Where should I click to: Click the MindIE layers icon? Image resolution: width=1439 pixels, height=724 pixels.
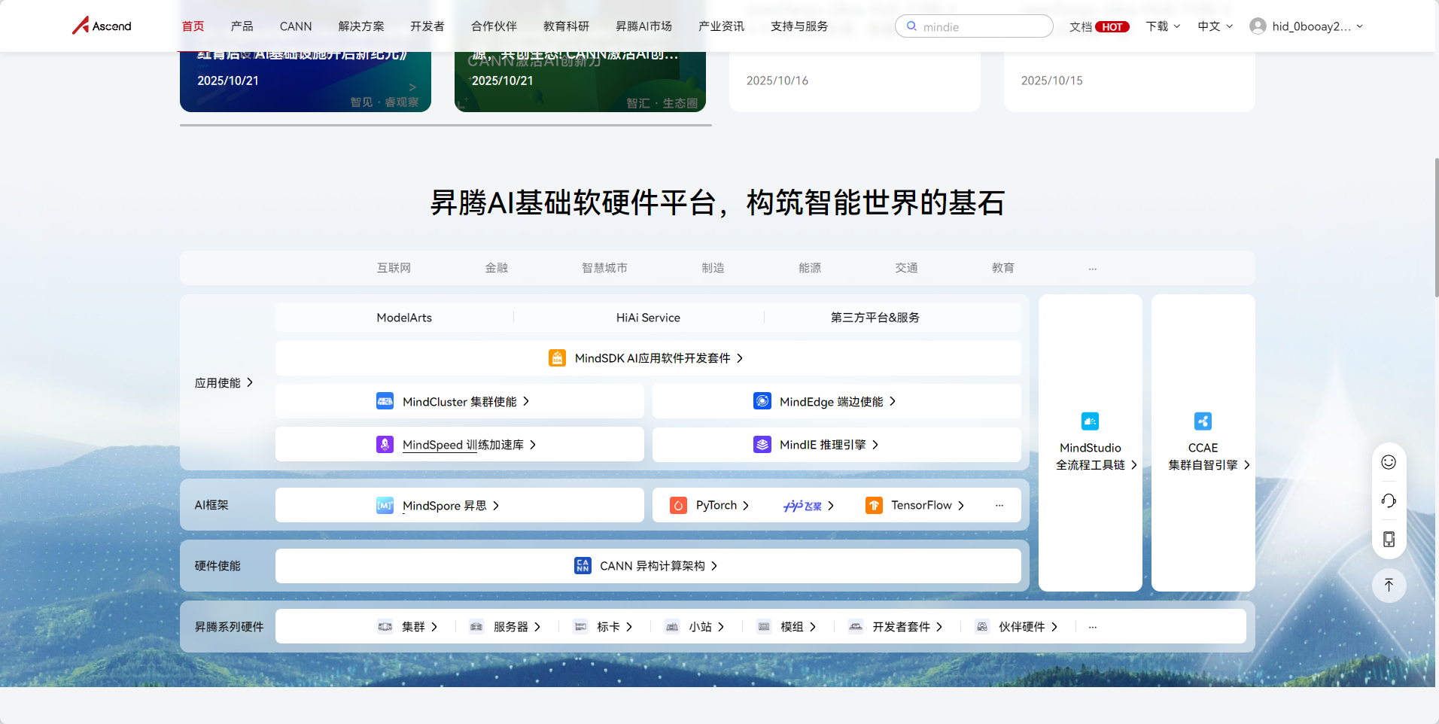[x=762, y=445]
